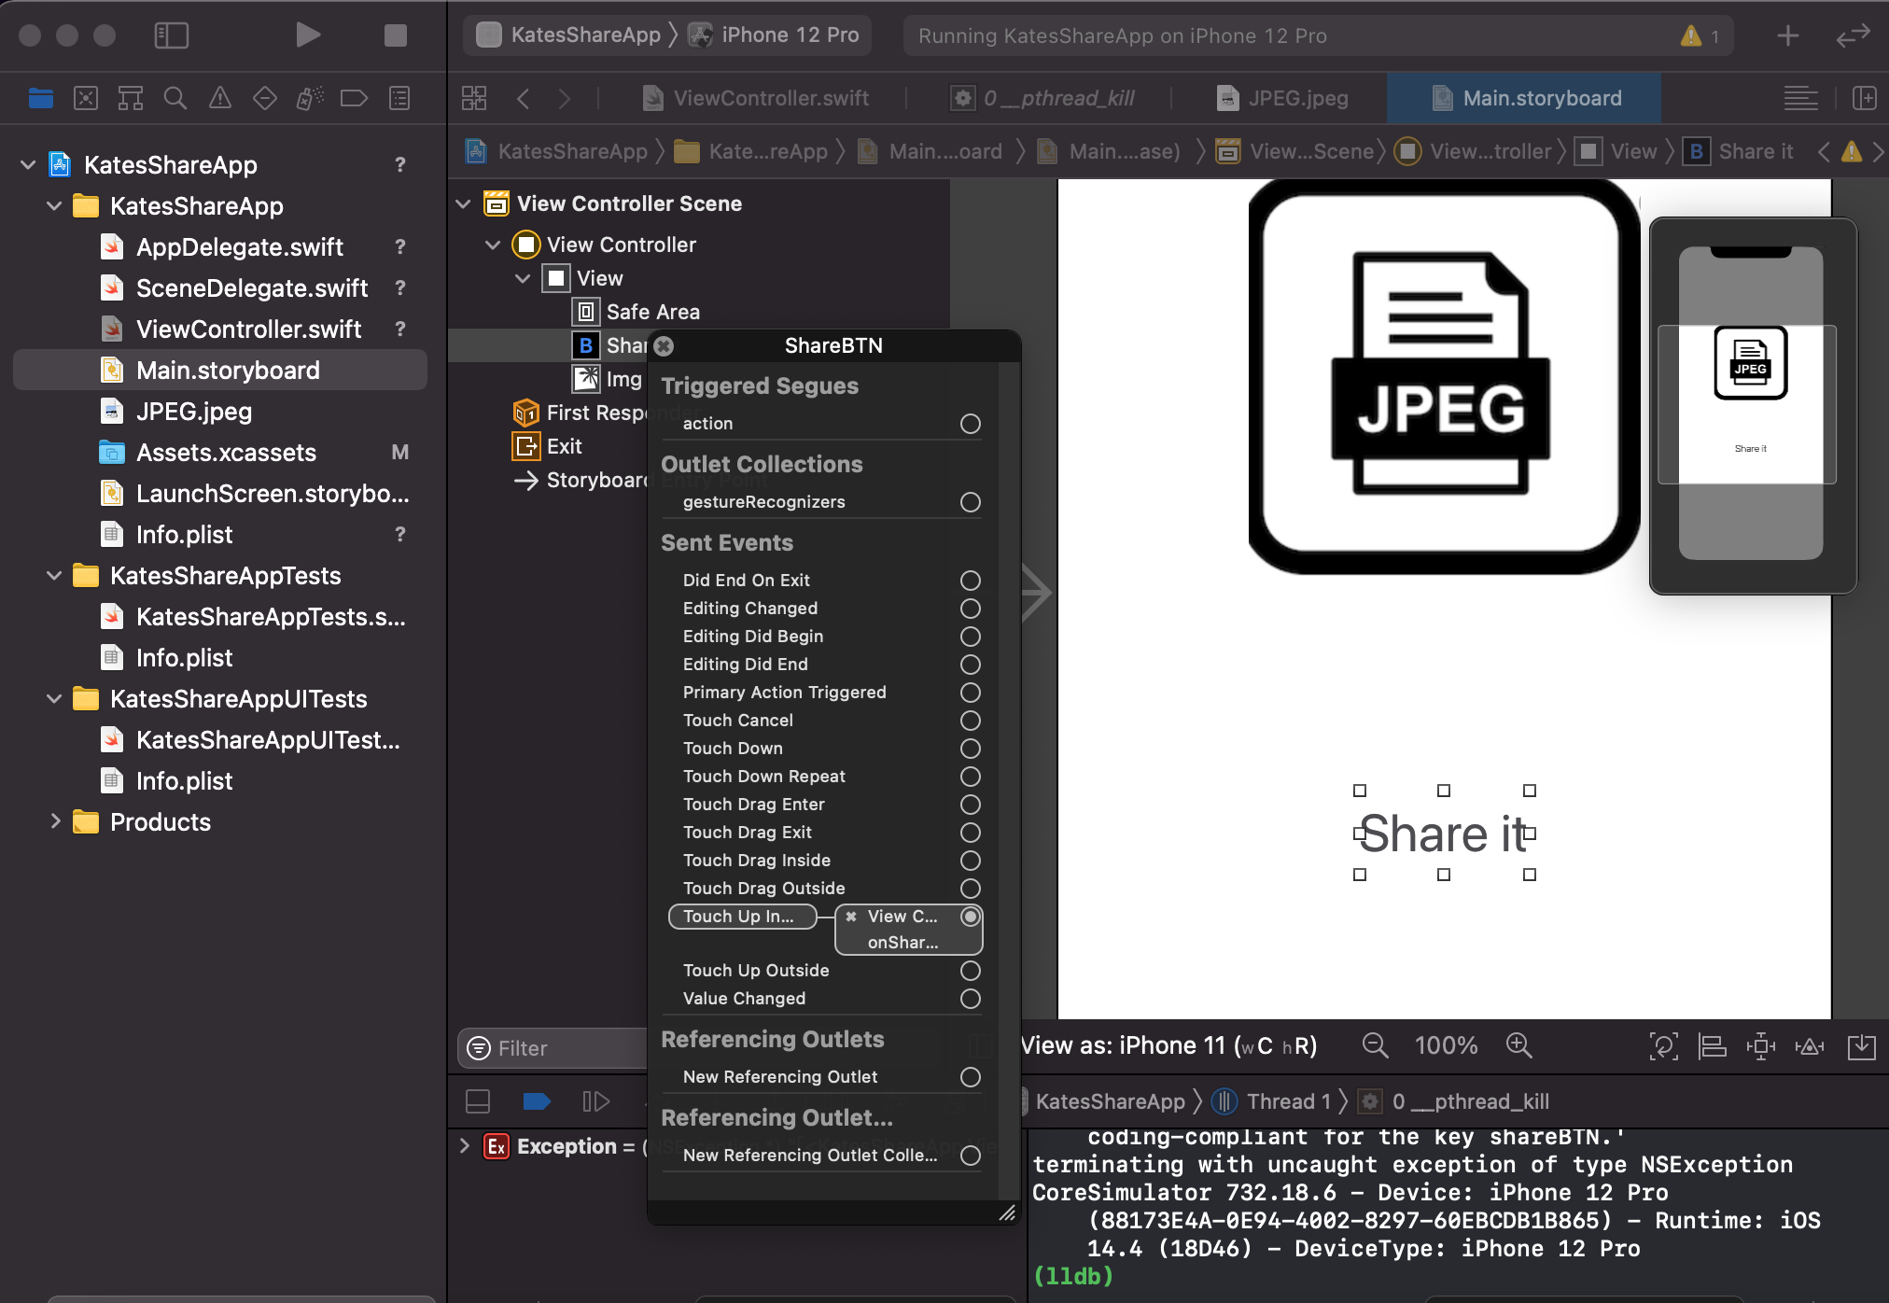Open the Find navigator magnifier icon
Screen dimensions: 1889x1303
click(175, 98)
